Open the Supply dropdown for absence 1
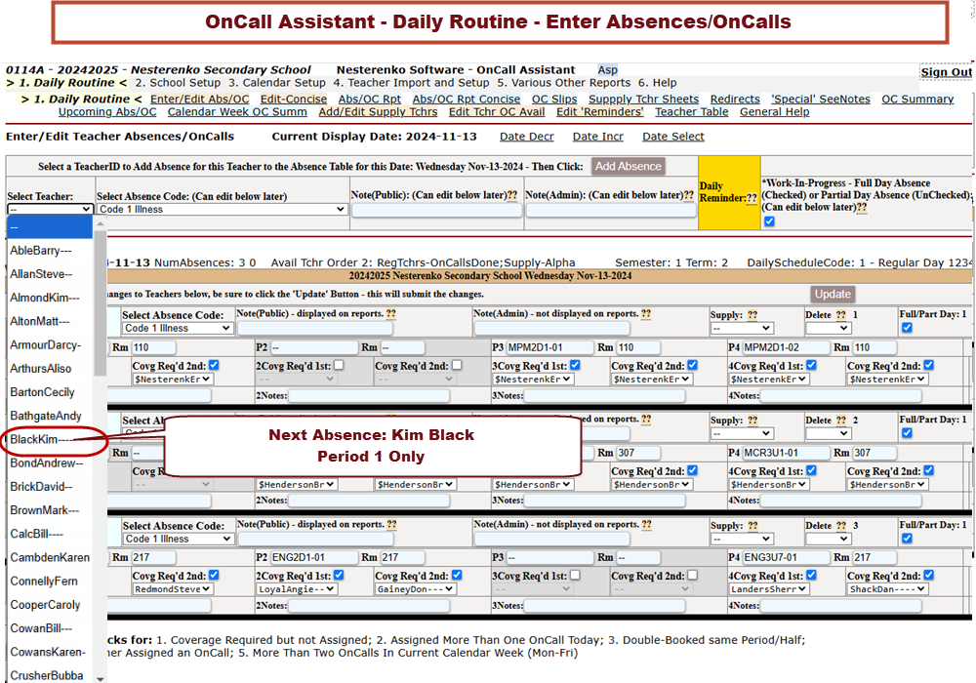This screenshot has width=976, height=683. 742,329
